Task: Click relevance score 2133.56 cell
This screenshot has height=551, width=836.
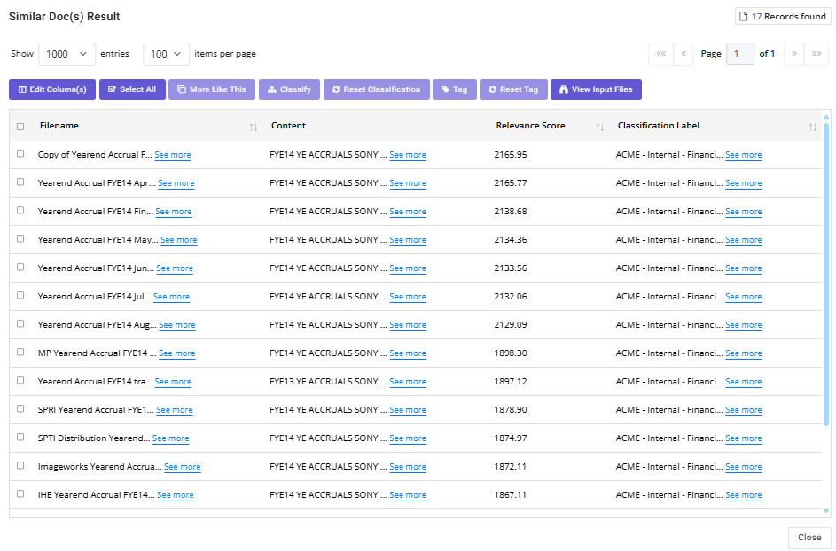Action: pos(511,268)
